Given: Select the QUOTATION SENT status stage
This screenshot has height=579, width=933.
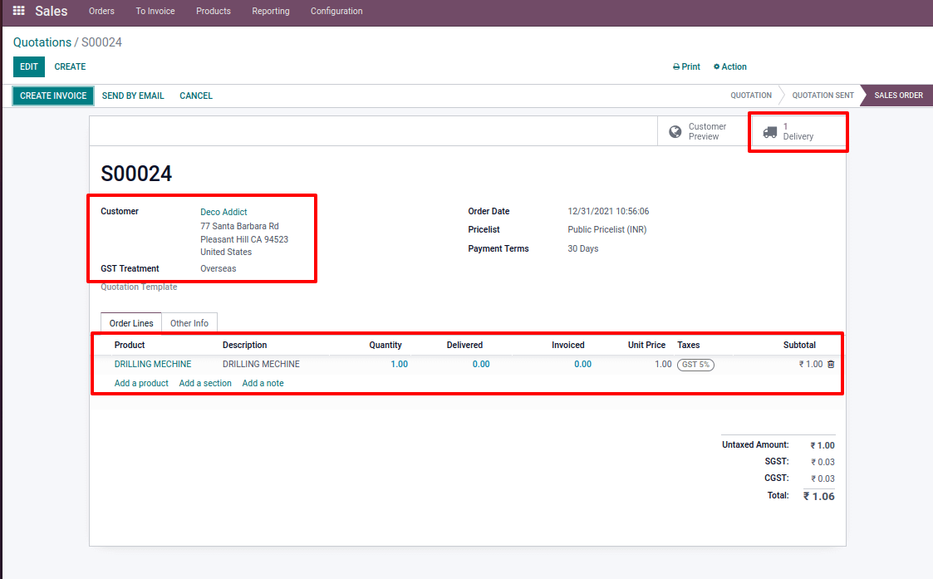Looking at the screenshot, I should coord(823,96).
